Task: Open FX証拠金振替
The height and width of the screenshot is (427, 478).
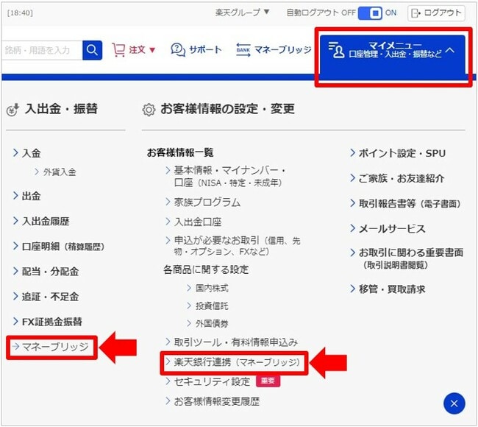Action: click(x=51, y=322)
